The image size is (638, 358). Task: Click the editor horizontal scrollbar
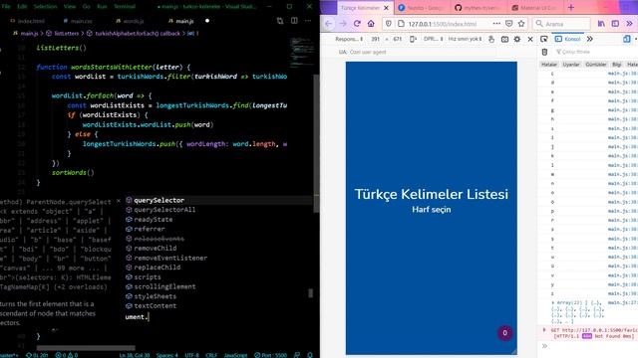tap(86, 348)
